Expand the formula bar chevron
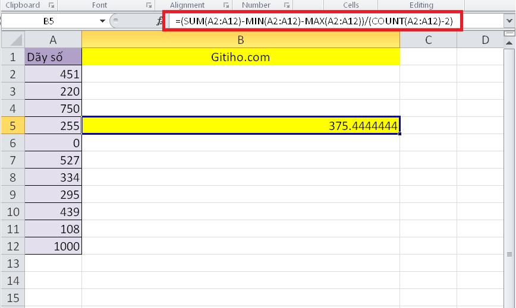The height and width of the screenshot is (308, 516). tap(509, 21)
